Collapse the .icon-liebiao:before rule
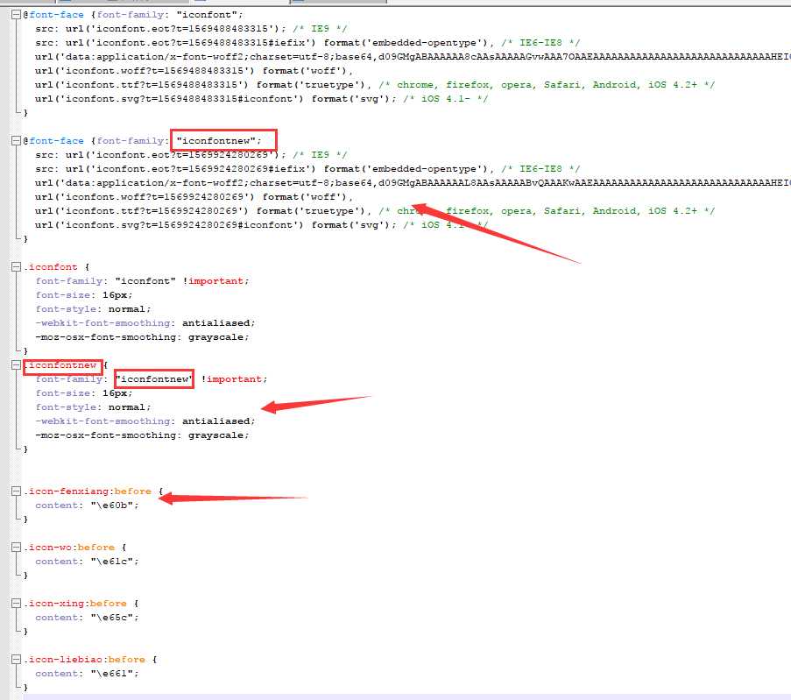This screenshot has height=700, width=791. click(x=16, y=659)
